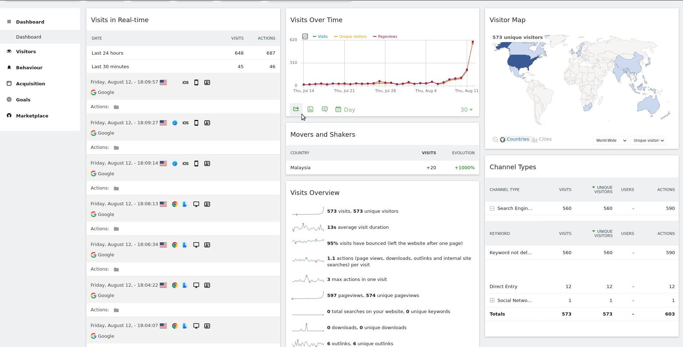The height and width of the screenshot is (347, 683).
Task: Click the map zoom-out magnifier icon
Action: (495, 140)
